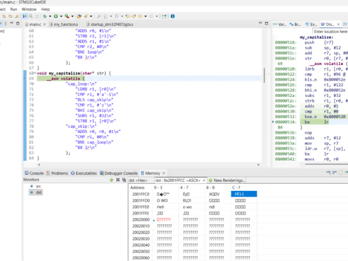The height and width of the screenshot is (261, 348).
Task: Maximize the editor area
Action: pos(266,23)
